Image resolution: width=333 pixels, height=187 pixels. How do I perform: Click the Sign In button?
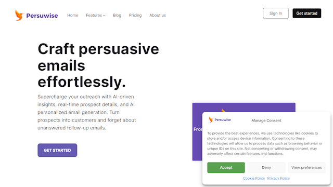point(276,13)
